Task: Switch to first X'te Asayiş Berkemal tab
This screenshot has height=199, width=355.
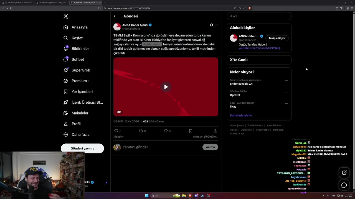Action: 17,3
